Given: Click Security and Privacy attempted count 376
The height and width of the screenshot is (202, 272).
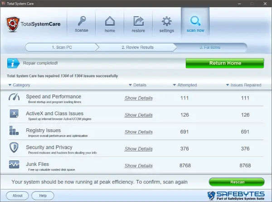Looking at the screenshot, I should pos(185,149).
